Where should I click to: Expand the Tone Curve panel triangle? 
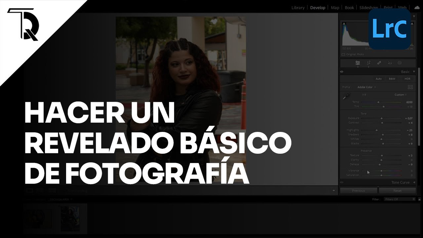pos(414,182)
